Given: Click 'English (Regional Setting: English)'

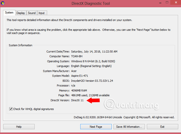Looking at the screenshot, I should click(91, 66).
